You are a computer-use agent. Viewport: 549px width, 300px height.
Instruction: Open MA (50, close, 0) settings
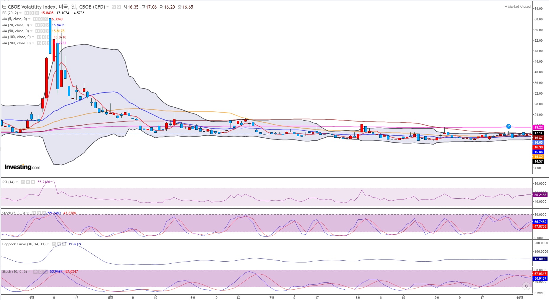pos(43,31)
